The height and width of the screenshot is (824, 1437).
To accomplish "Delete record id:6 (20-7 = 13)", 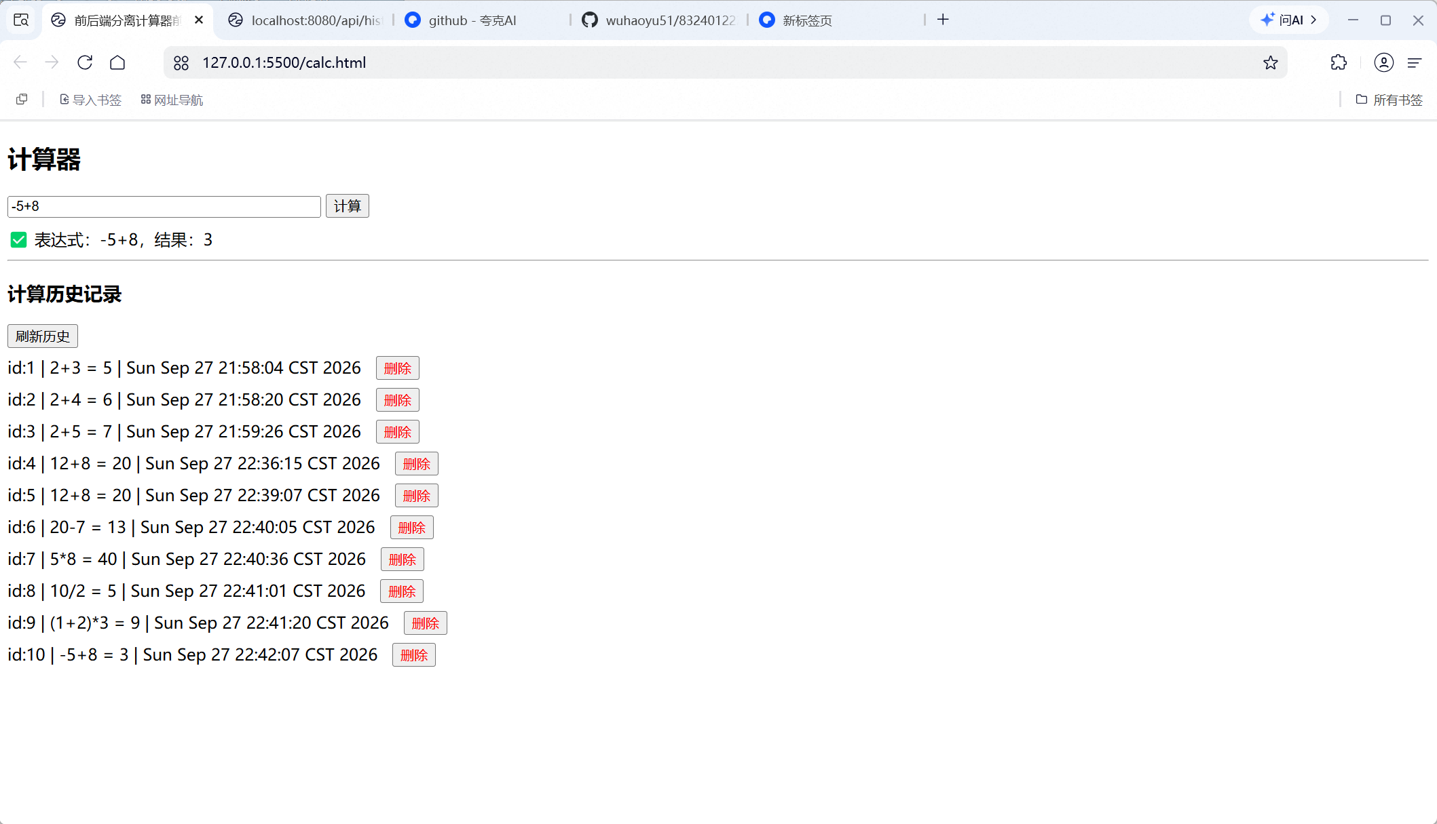I will [x=412, y=528].
